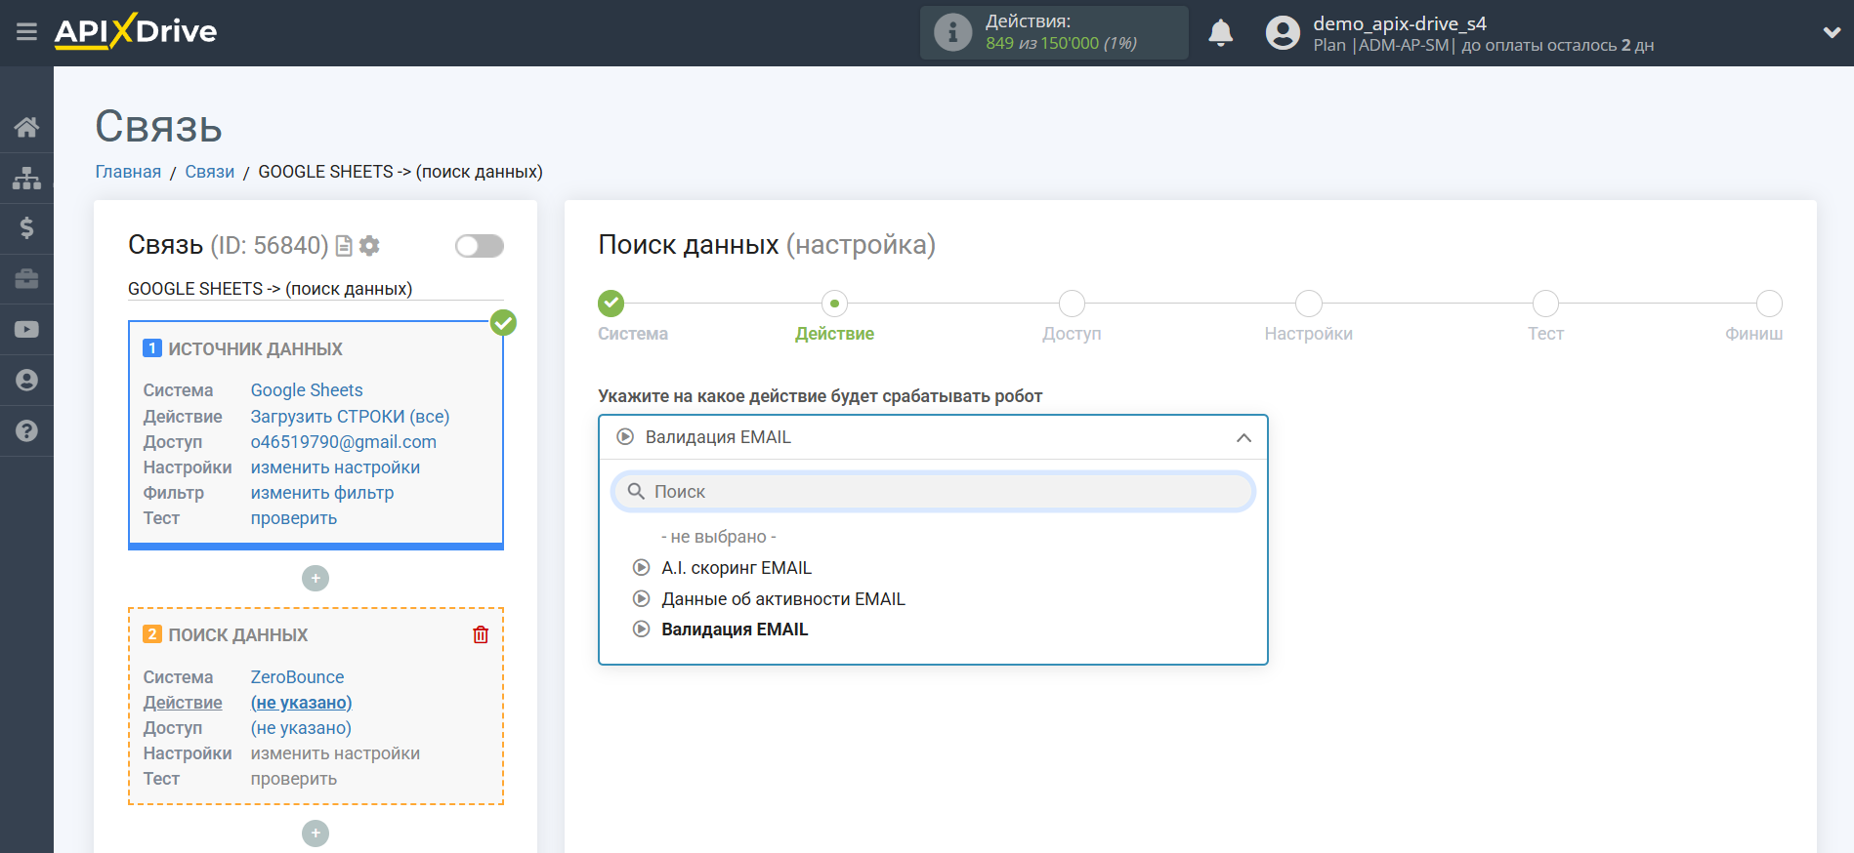Screen dimensions: 1854x853
Task: Open the Связи breadcrumb link
Action: point(209,172)
